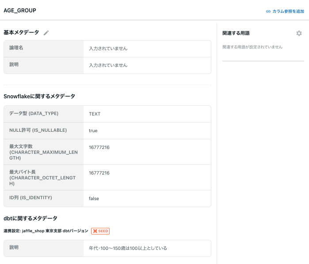Click the TEXT data type value

(95, 114)
